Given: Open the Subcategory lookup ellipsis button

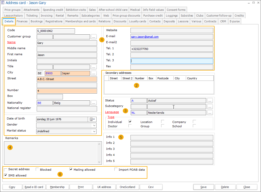Looking at the screenshot, I should point(210,107).
